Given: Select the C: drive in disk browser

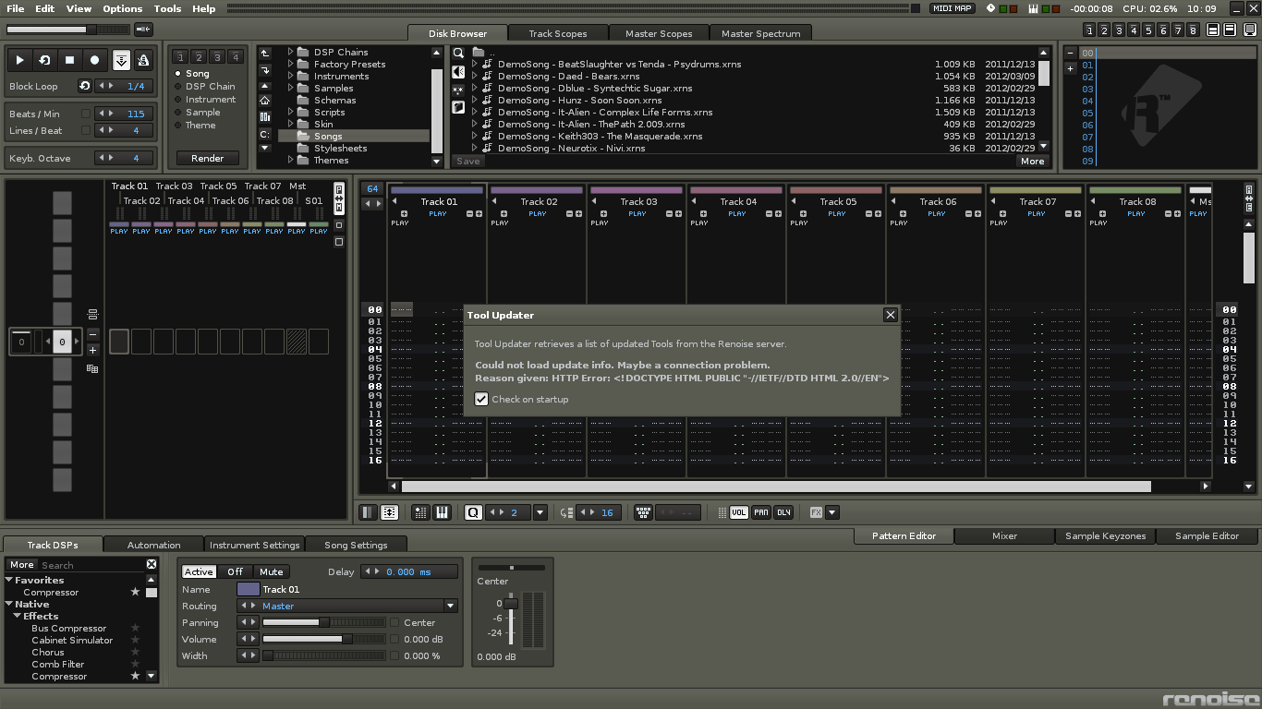Looking at the screenshot, I should click(x=265, y=135).
